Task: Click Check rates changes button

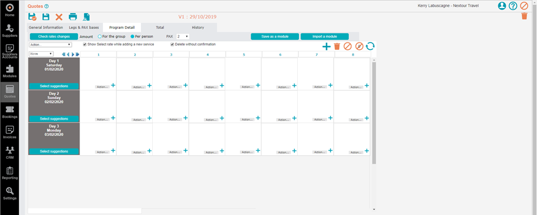Action: click(x=54, y=36)
